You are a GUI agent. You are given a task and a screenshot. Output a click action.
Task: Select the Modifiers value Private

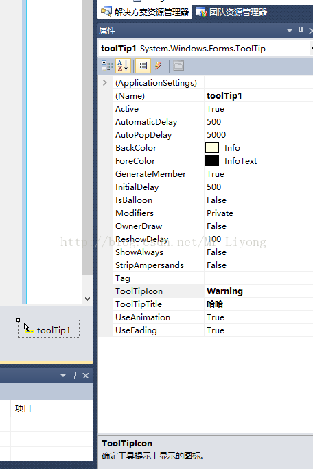tap(259, 213)
